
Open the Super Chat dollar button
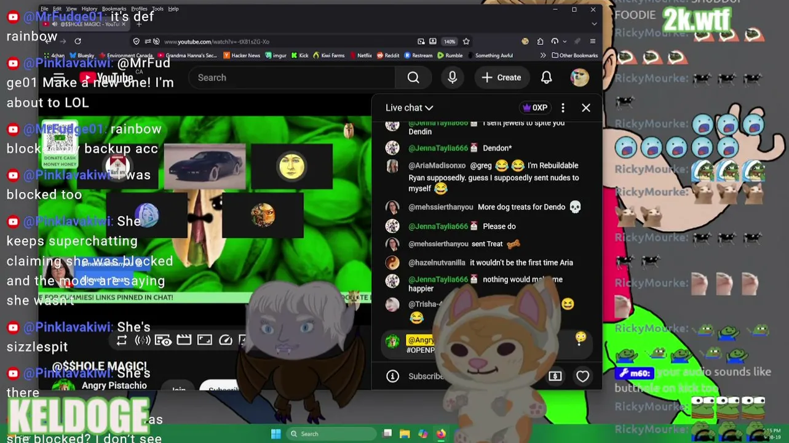(x=555, y=376)
